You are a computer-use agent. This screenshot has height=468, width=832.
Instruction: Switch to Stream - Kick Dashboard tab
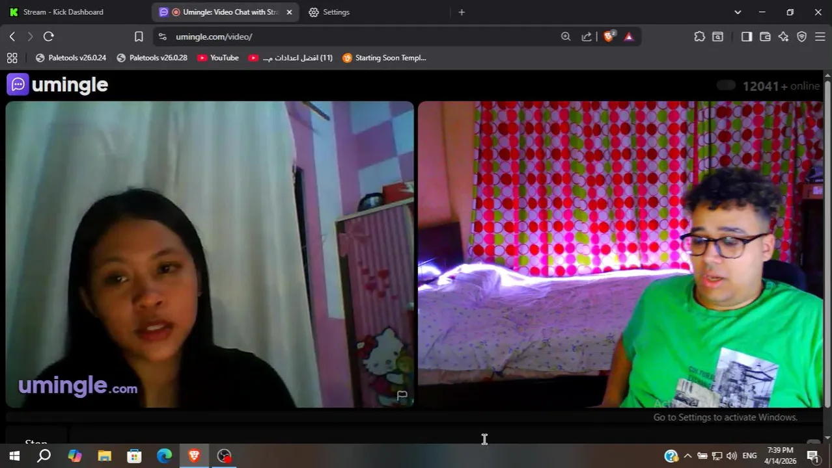(63, 12)
